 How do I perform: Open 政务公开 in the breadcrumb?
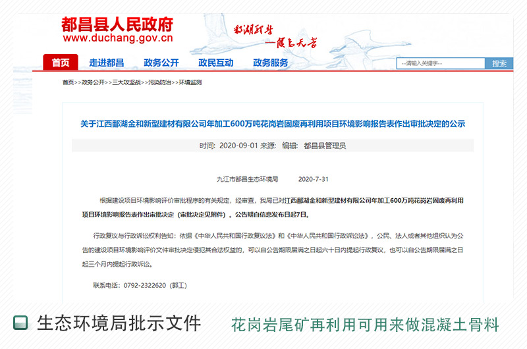click(93, 82)
